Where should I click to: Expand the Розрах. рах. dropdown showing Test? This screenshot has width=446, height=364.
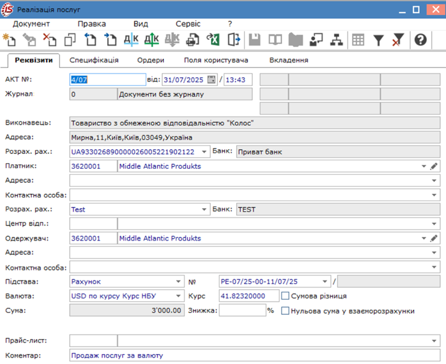click(x=204, y=209)
